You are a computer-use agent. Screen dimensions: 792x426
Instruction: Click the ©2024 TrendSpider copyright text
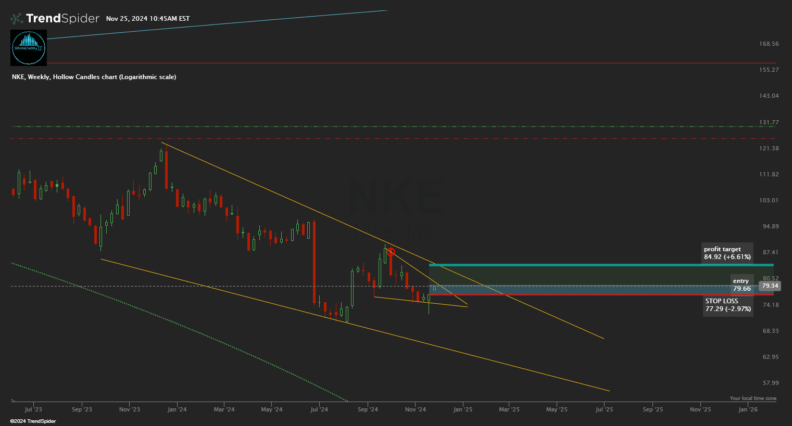tap(33, 421)
